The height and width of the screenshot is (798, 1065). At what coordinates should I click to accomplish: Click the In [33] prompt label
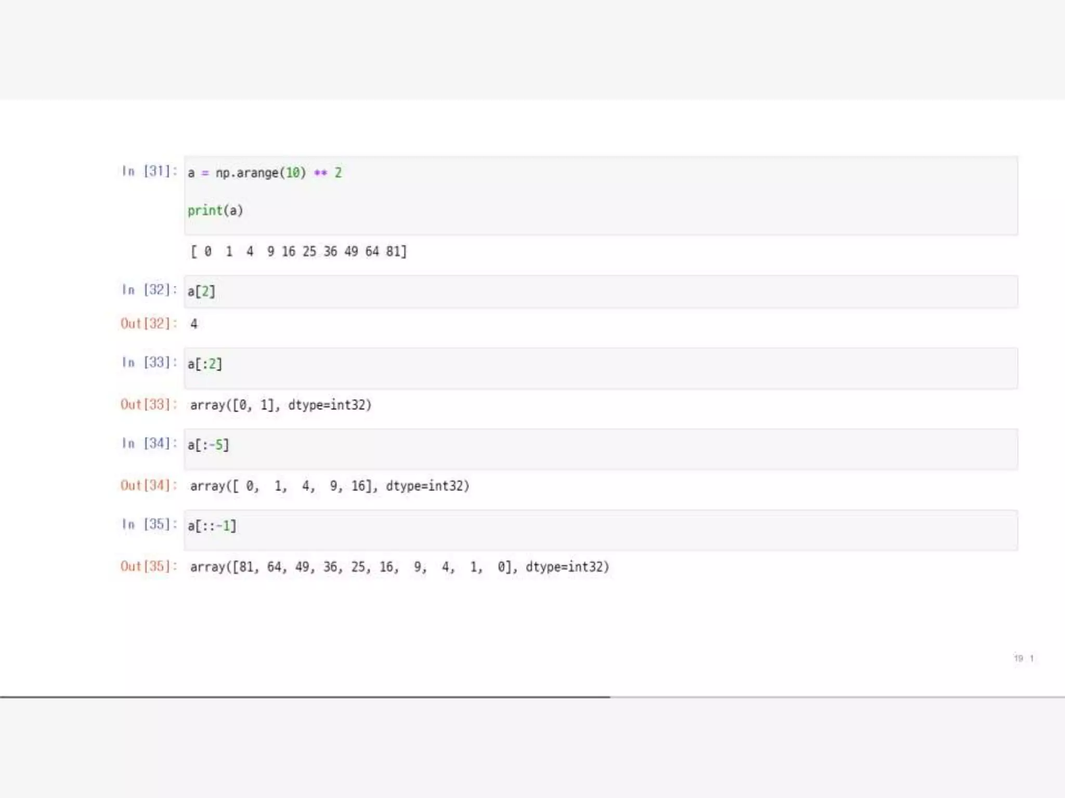tap(149, 362)
